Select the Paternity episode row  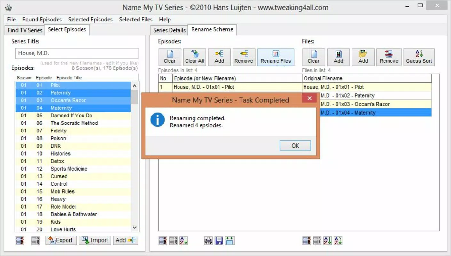click(73, 93)
